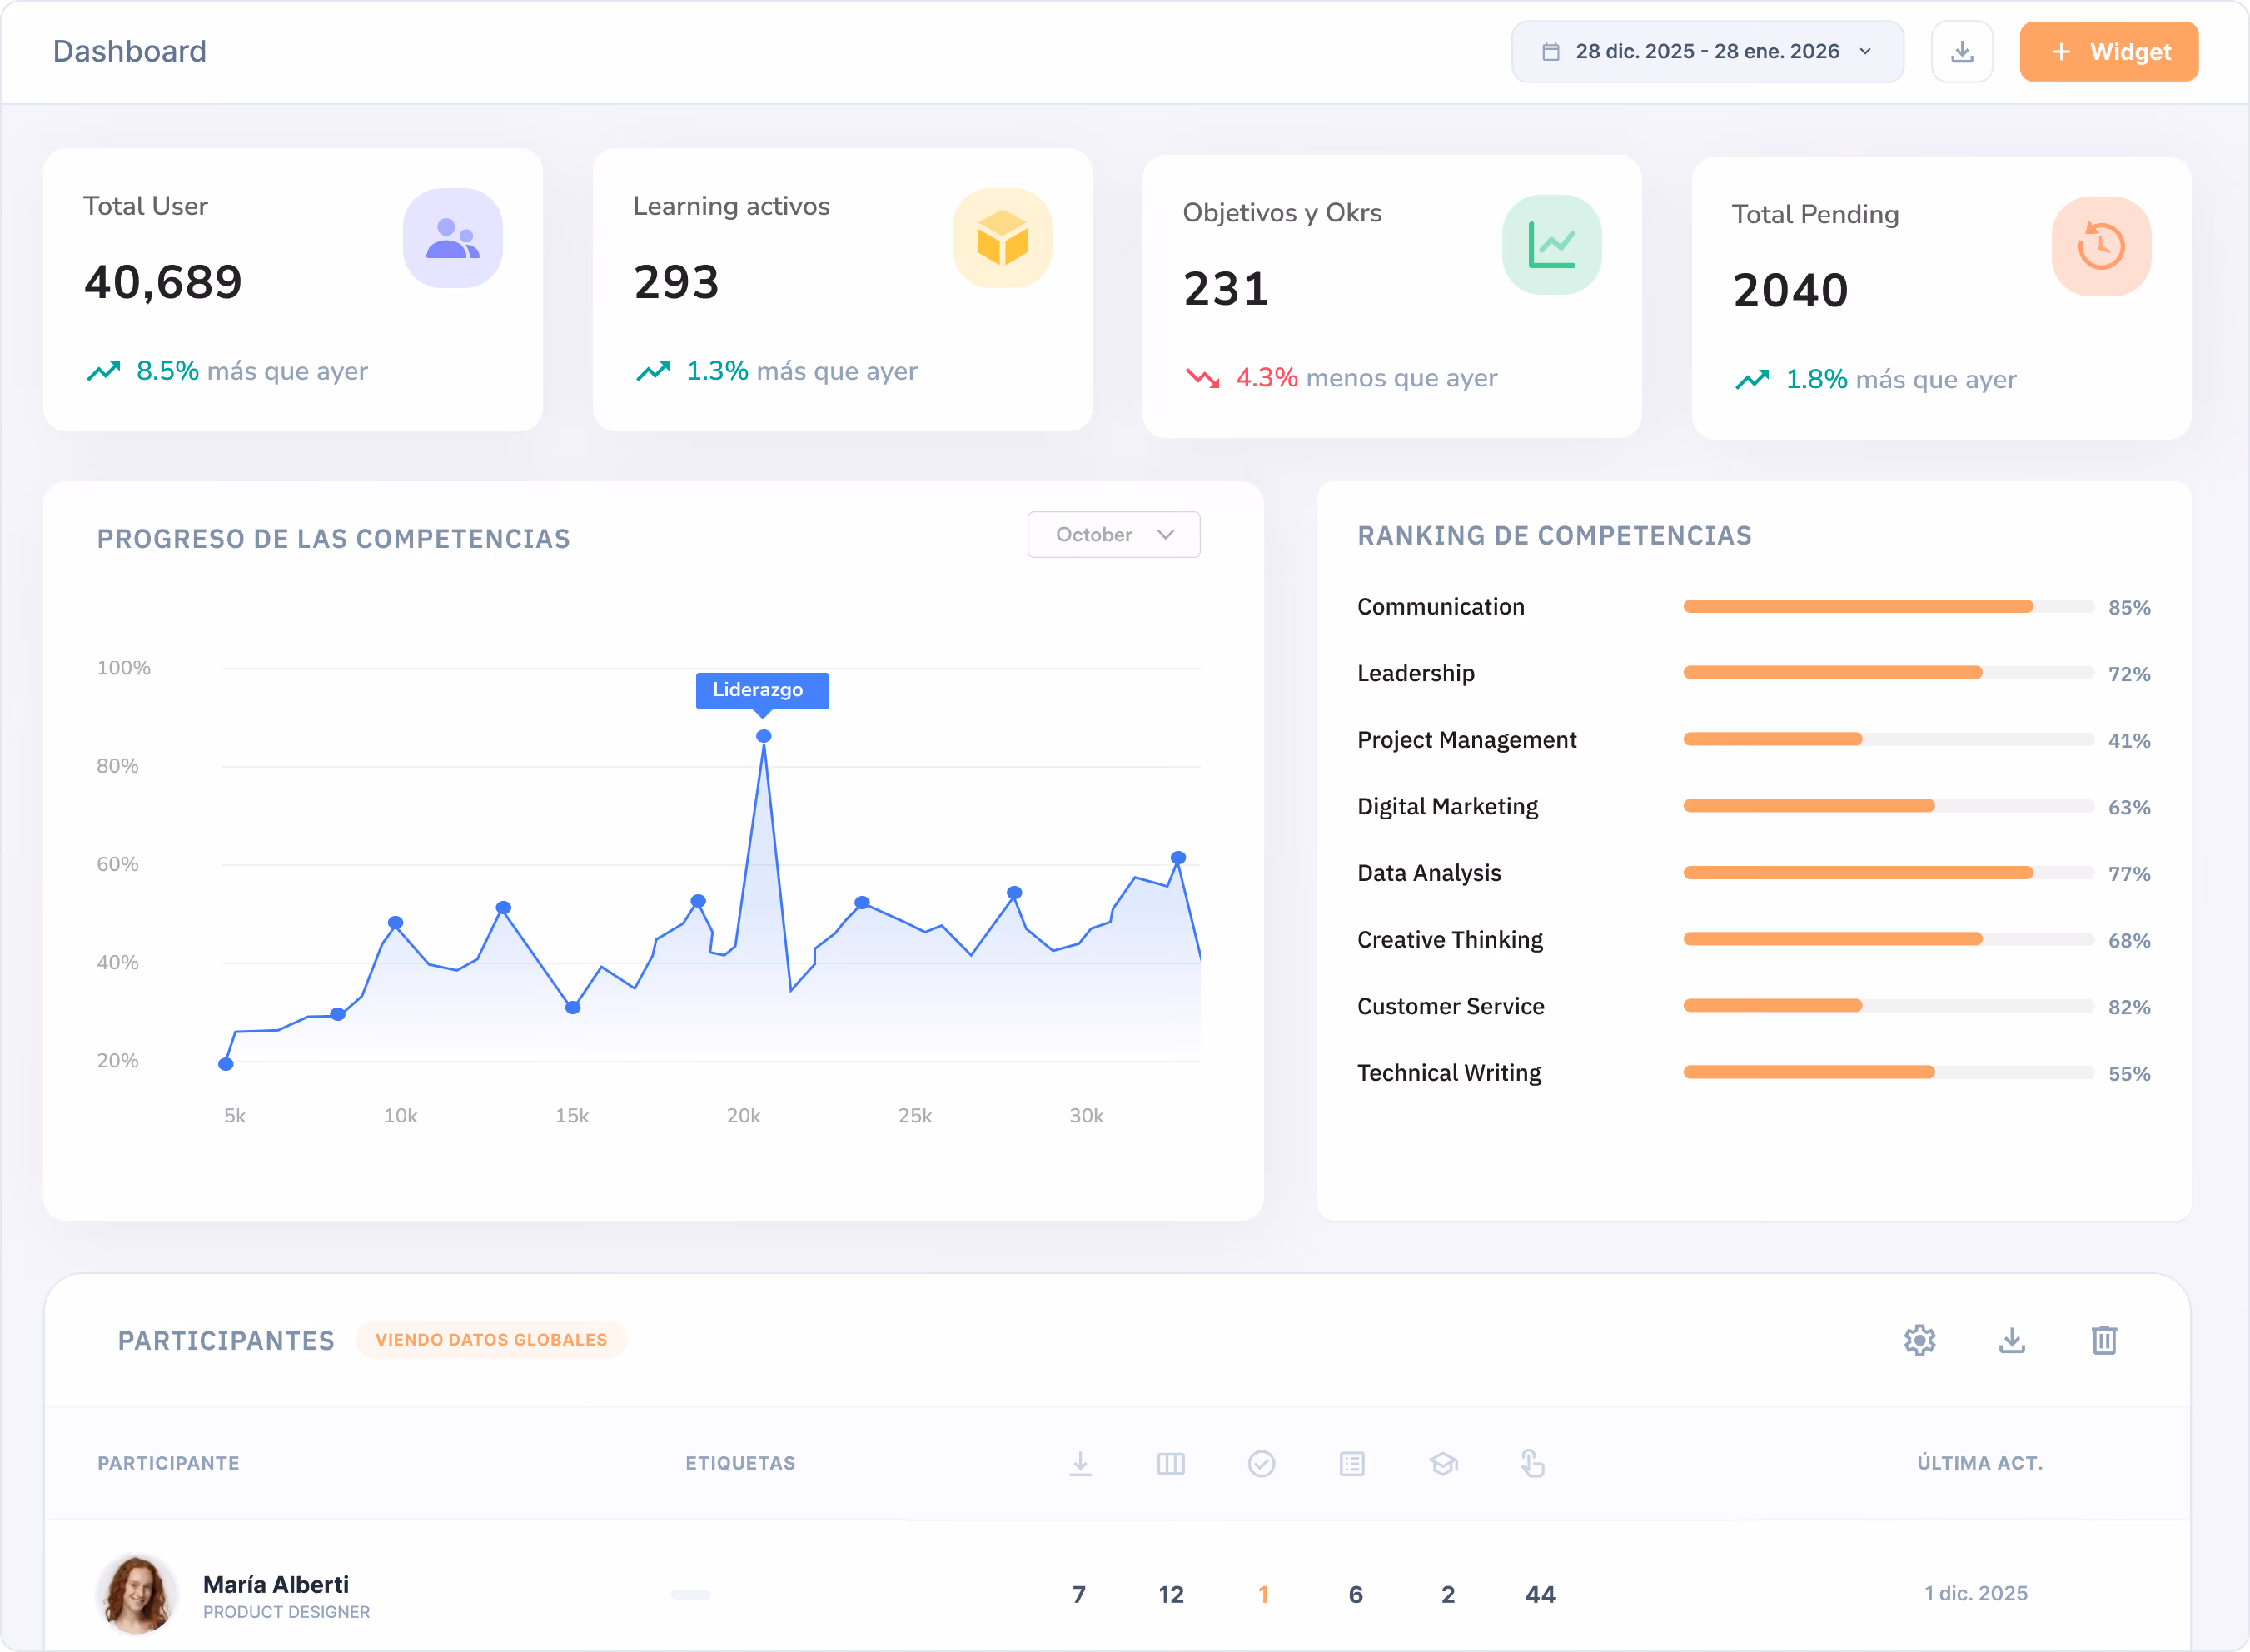Click the ETIQUETAS column header

(x=740, y=1463)
